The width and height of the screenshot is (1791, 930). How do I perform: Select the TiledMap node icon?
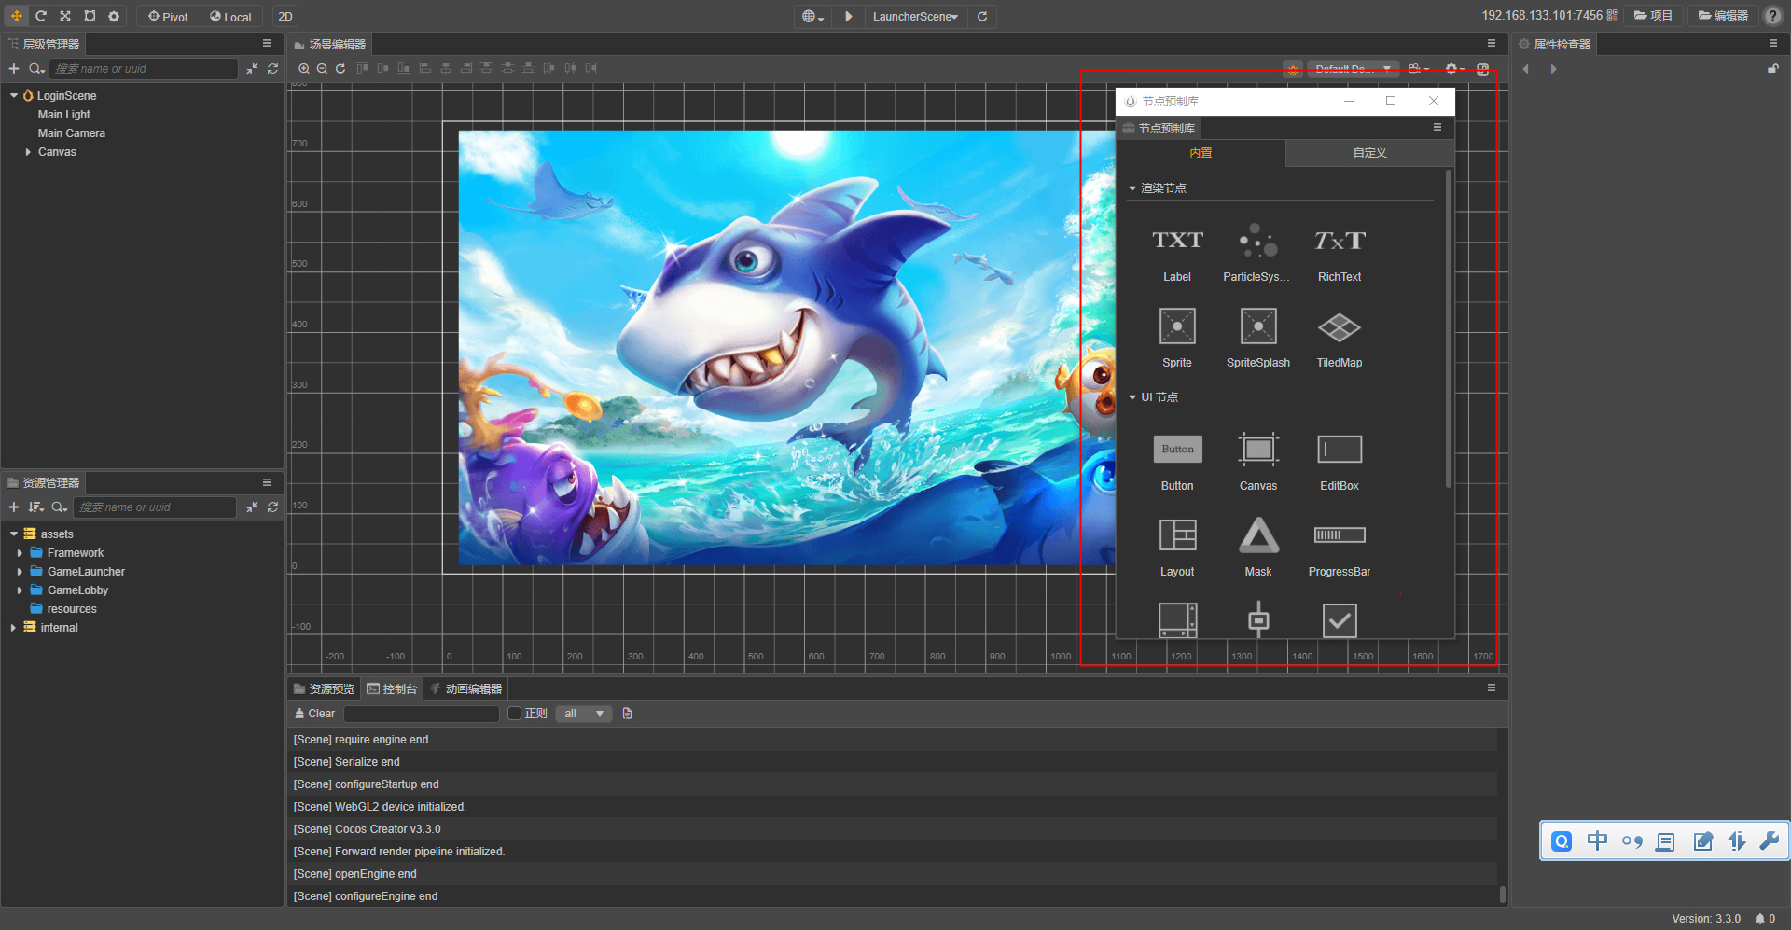pyautogui.click(x=1339, y=327)
